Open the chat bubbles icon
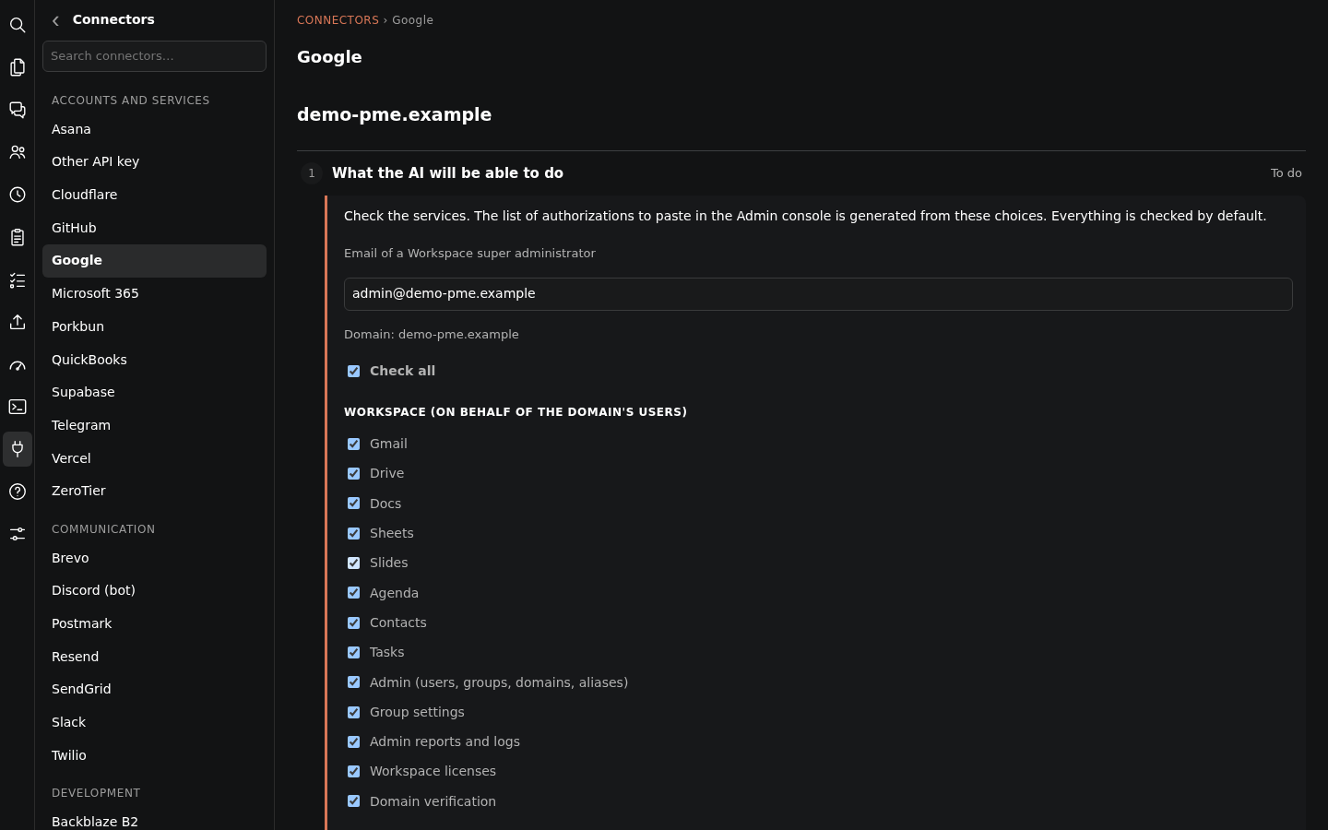The image size is (1328, 830). point(18,110)
